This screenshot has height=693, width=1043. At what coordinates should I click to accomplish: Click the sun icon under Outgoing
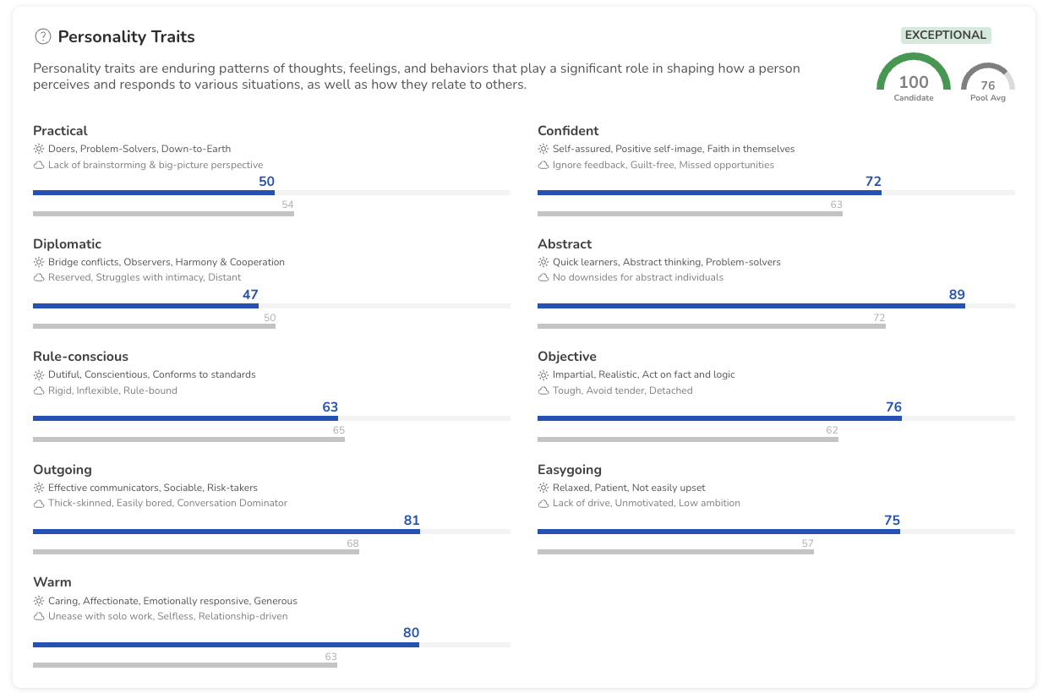click(38, 488)
